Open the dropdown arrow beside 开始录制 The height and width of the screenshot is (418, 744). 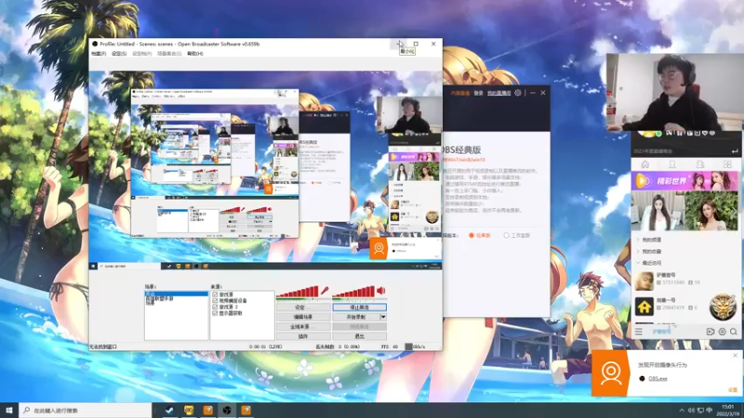tap(383, 317)
